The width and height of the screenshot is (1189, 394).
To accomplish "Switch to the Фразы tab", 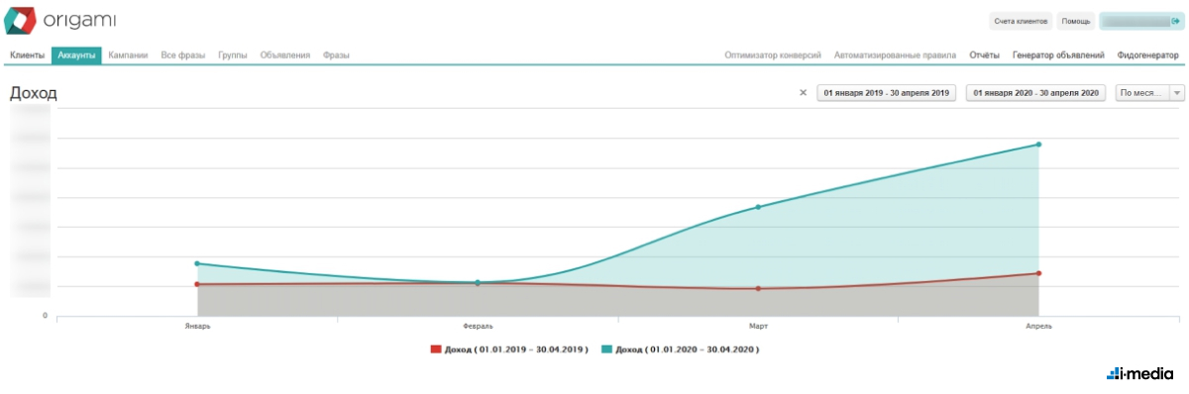I will coord(336,55).
